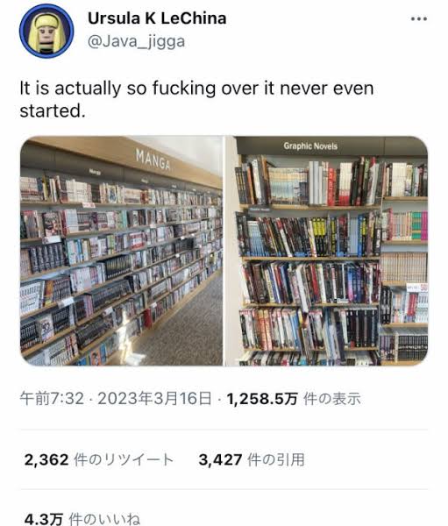Show the 4.3万 件のいいね likes list
The height and width of the screenshot is (526, 448).
click(82, 519)
